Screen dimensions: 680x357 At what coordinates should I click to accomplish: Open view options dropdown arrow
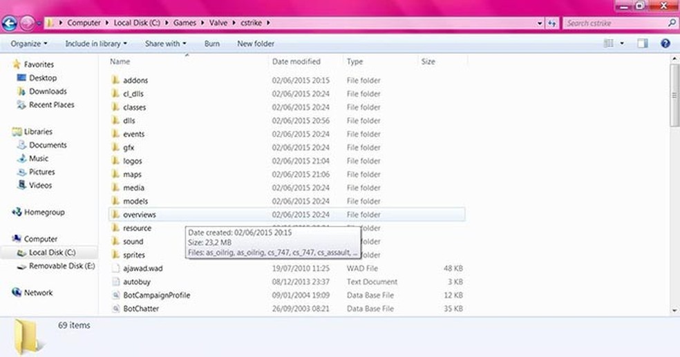pyautogui.click(x=622, y=44)
